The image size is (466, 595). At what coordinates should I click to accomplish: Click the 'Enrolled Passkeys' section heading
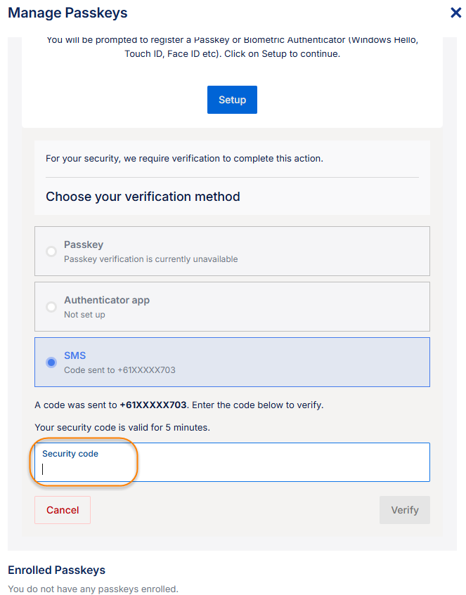[x=56, y=570]
